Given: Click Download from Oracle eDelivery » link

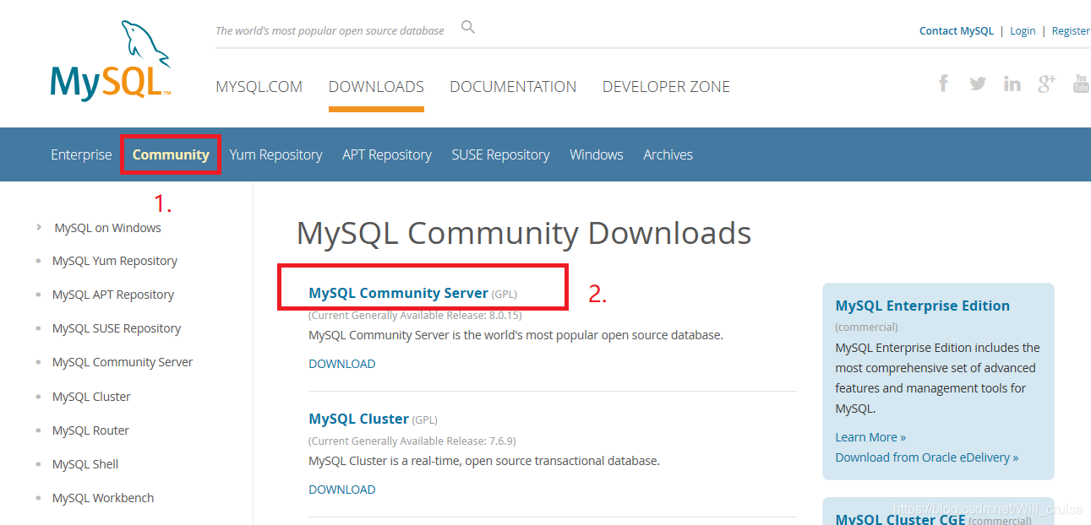Looking at the screenshot, I should coord(927,457).
